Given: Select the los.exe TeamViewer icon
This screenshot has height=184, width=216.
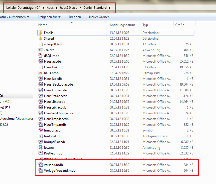Looking at the screenshot, I should coord(41,148).
